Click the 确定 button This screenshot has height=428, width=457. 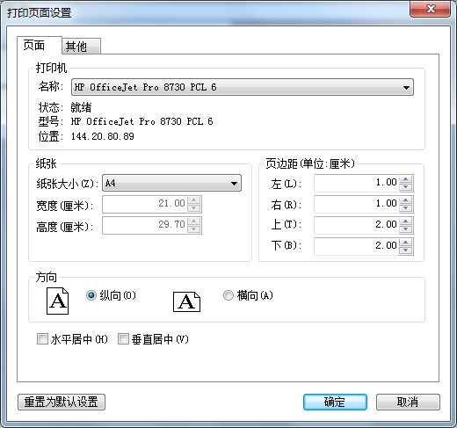[x=335, y=402]
